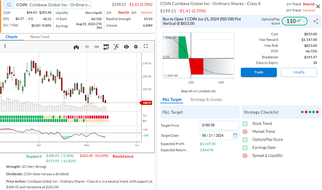322x190 pixels.
Task: Click the Relative Strength value 10/10
Action: [x=148, y=19]
